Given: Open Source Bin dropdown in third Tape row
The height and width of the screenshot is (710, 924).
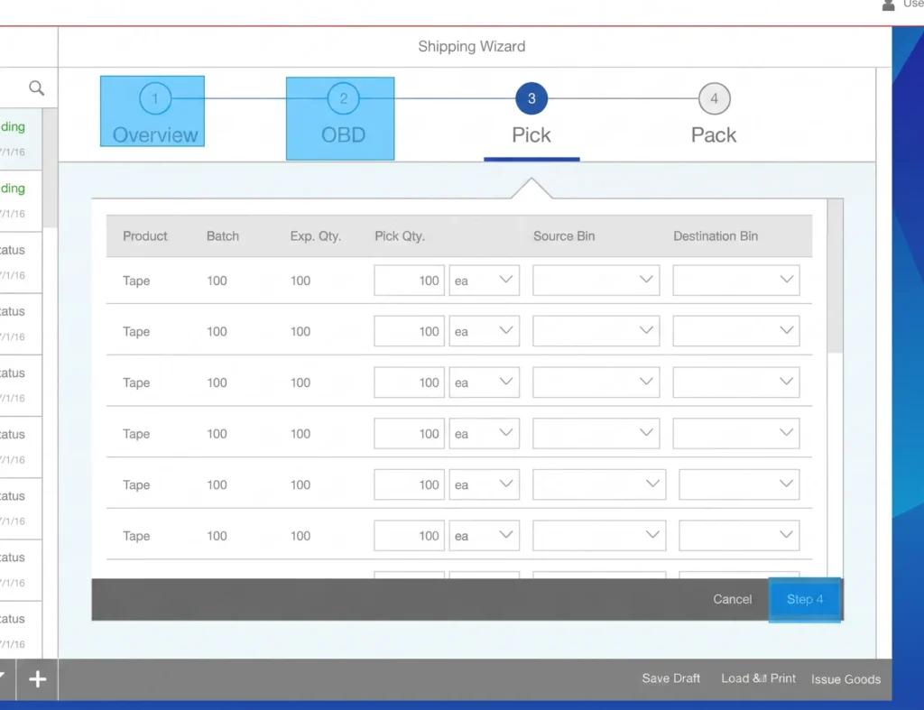Looking at the screenshot, I should [596, 383].
